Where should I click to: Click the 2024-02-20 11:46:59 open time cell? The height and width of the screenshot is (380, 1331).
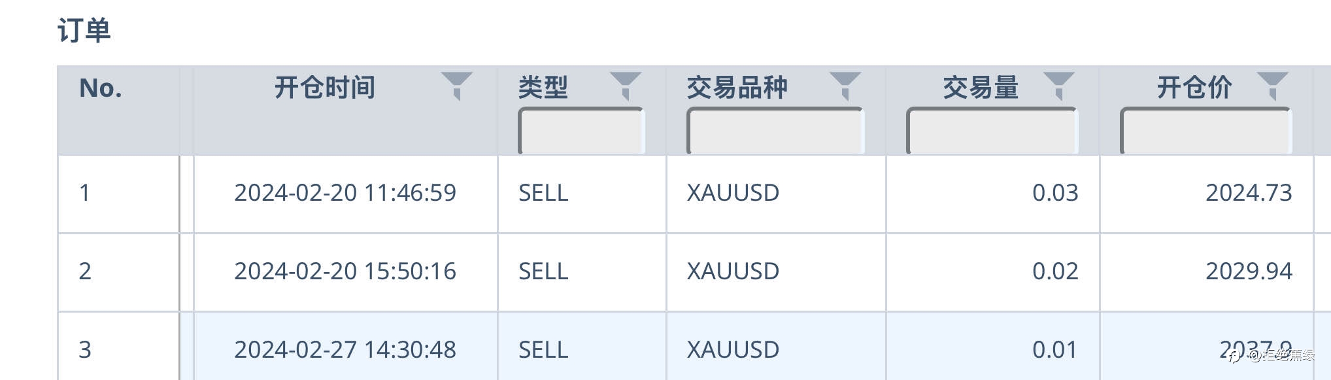click(x=345, y=193)
